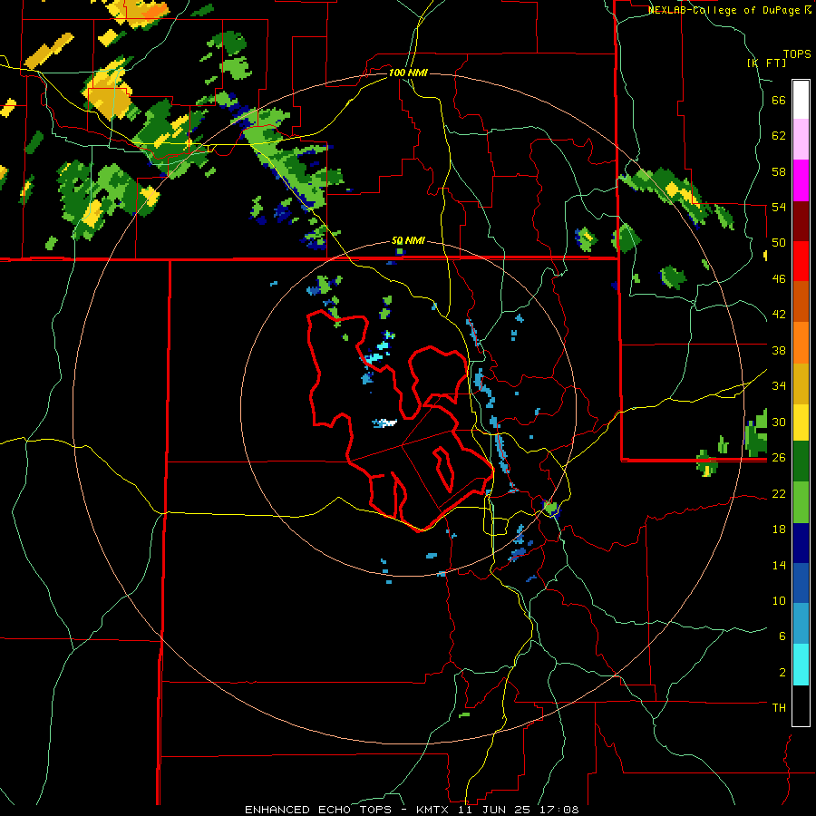This screenshot has width=816, height=816.
Task: Select the dark green legend swatch
Action: 801,461
